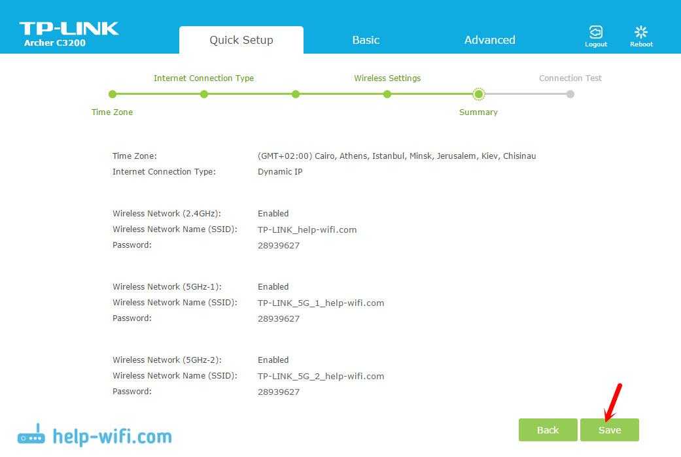Select the Time Zone step dot

pos(113,94)
